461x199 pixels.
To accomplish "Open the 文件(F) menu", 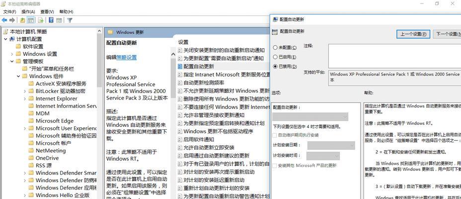I will [10, 12].
